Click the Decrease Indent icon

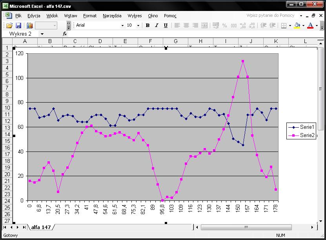point(263,25)
